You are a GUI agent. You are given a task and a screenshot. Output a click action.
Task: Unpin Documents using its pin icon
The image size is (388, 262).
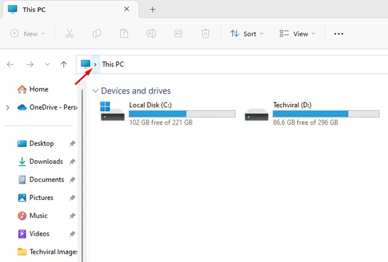click(x=72, y=179)
